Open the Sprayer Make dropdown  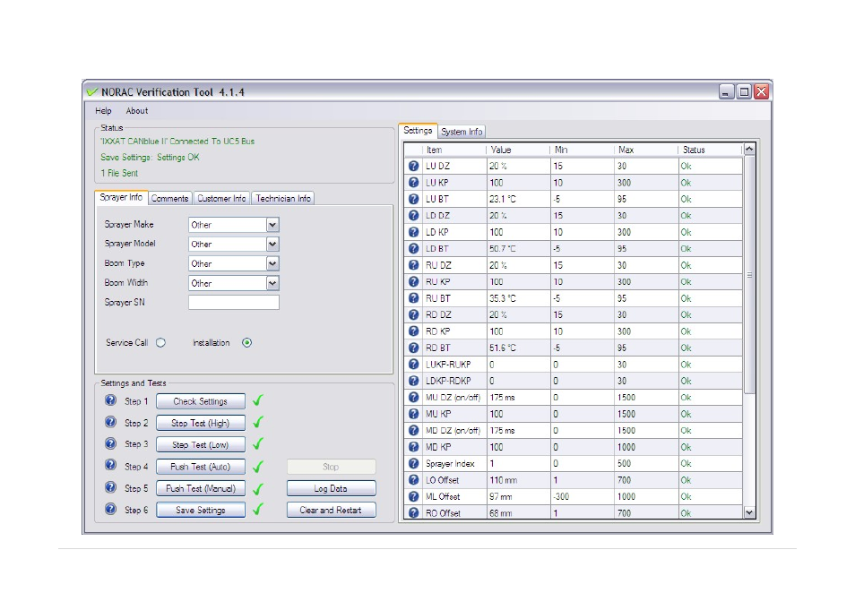pyautogui.click(x=272, y=225)
